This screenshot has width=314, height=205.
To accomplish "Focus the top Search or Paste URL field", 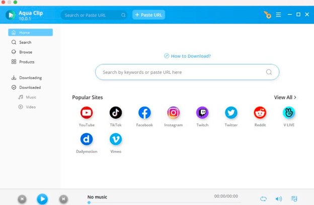I will click(x=94, y=15).
